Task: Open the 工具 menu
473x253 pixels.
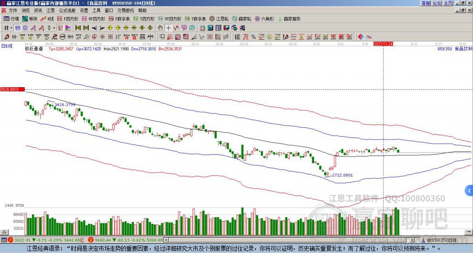Action: [96, 11]
